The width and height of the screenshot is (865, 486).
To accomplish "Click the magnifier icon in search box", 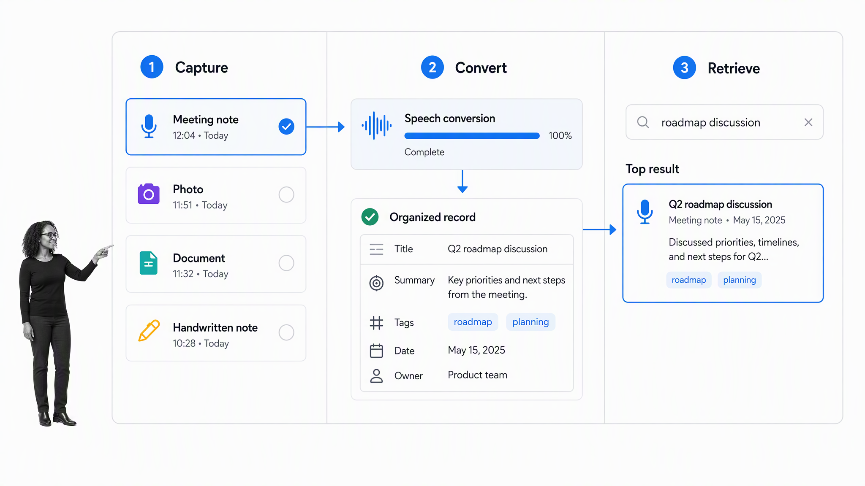I will [643, 122].
